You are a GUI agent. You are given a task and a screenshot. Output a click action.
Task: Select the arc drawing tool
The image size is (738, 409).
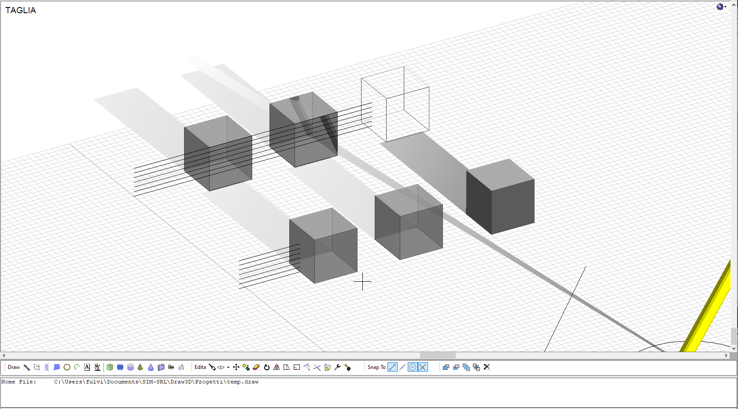[77, 367]
